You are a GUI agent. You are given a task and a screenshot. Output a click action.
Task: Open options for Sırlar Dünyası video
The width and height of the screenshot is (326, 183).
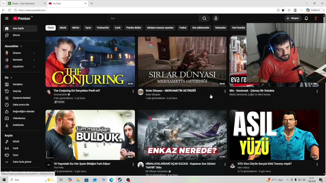coord(225,91)
